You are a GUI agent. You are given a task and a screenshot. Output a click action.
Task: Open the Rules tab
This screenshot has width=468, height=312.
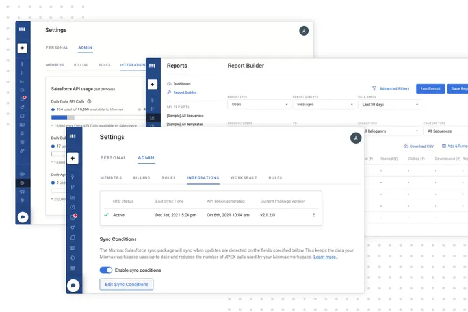276,177
